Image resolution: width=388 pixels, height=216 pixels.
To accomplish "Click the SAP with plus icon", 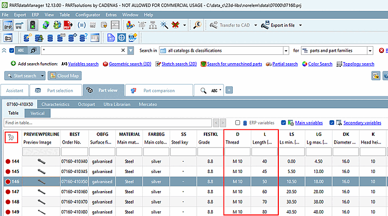I will 133,38.
